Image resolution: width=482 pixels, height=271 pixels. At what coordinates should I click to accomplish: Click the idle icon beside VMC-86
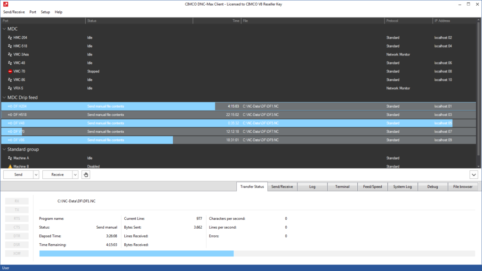(x=10, y=80)
